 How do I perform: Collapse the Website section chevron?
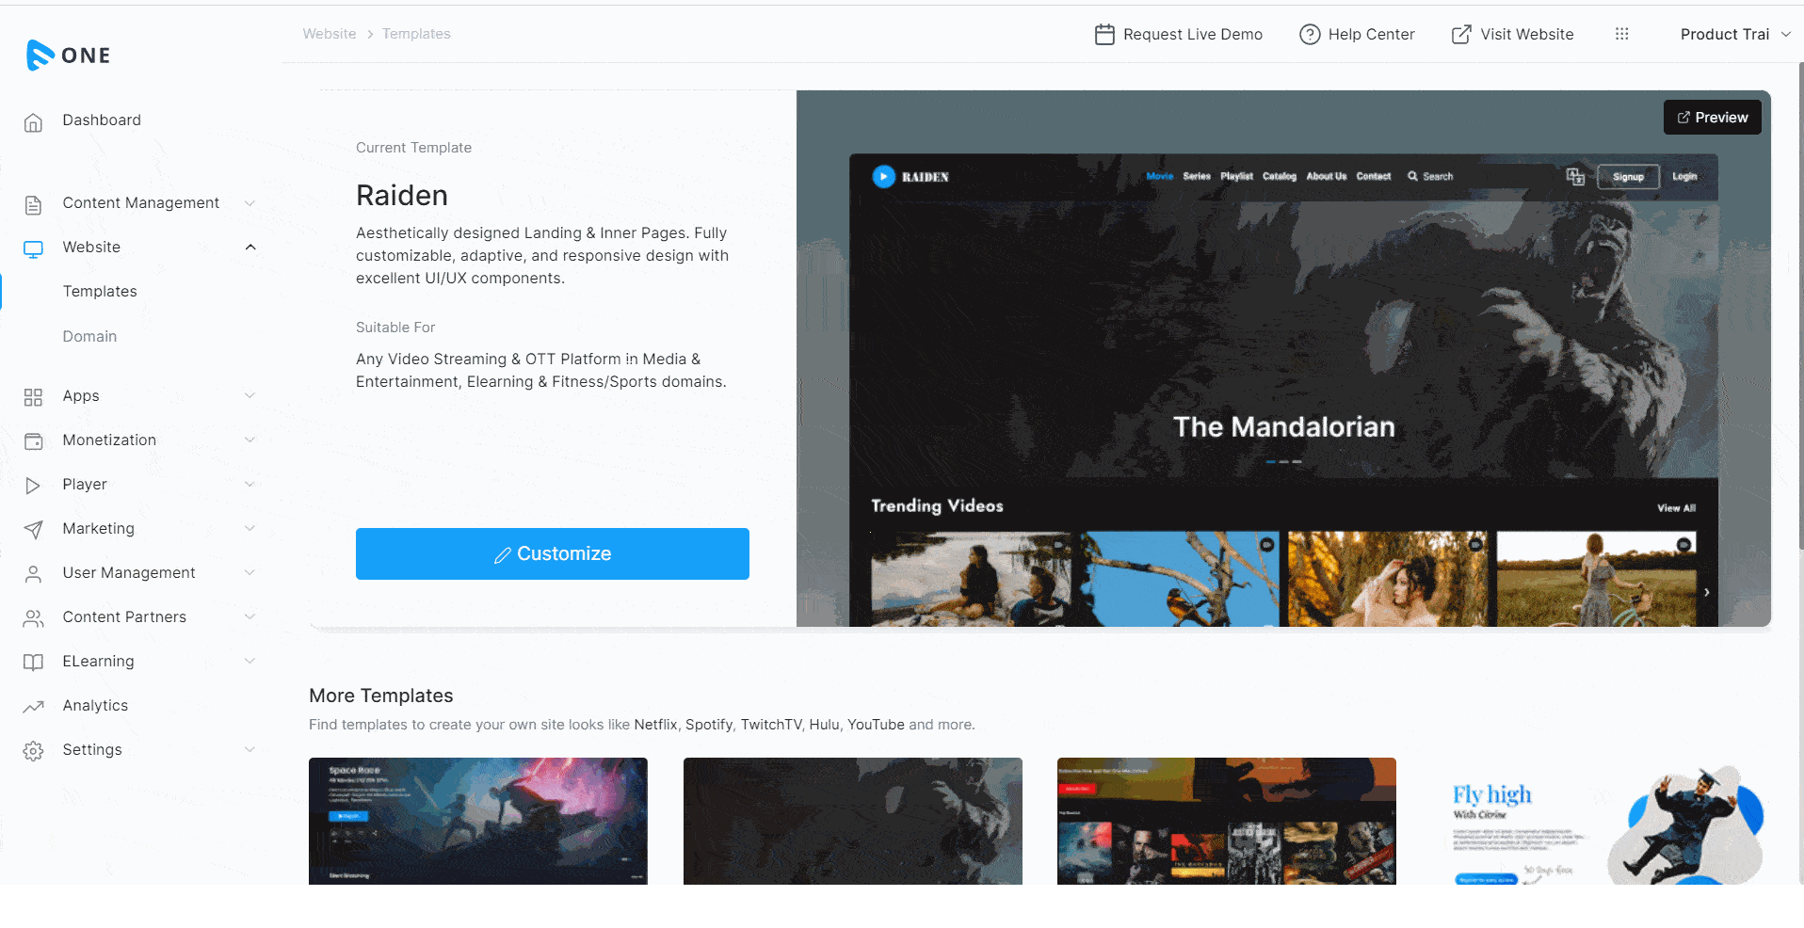tap(250, 248)
